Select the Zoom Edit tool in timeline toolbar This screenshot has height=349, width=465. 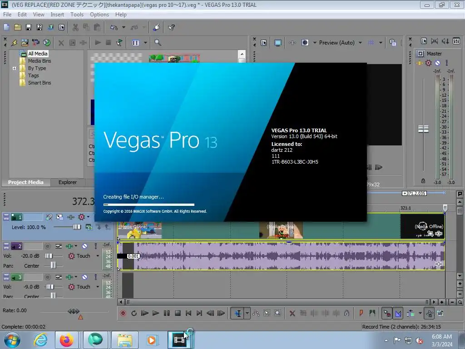(277, 313)
